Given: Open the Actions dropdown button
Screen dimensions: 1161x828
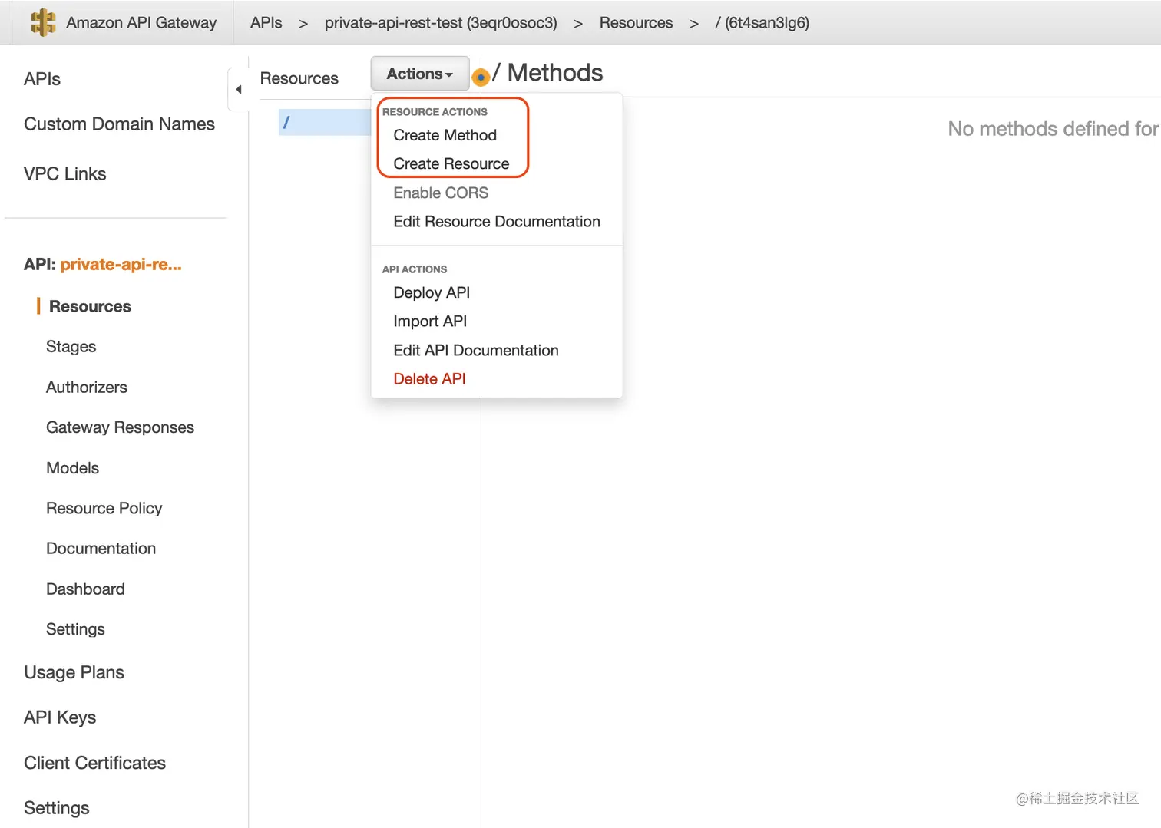Looking at the screenshot, I should coord(420,74).
